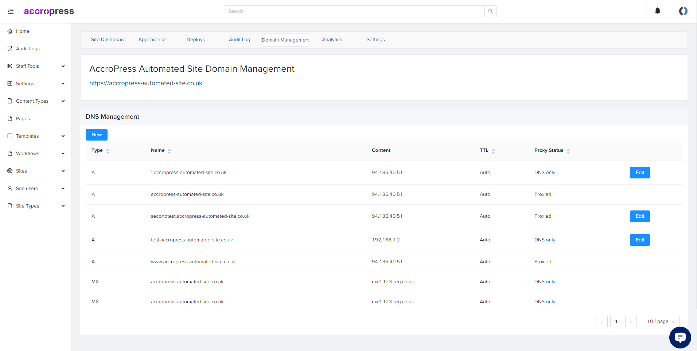This screenshot has height=351, width=697.
Task: Click the Site users person icon
Action: click(x=10, y=188)
